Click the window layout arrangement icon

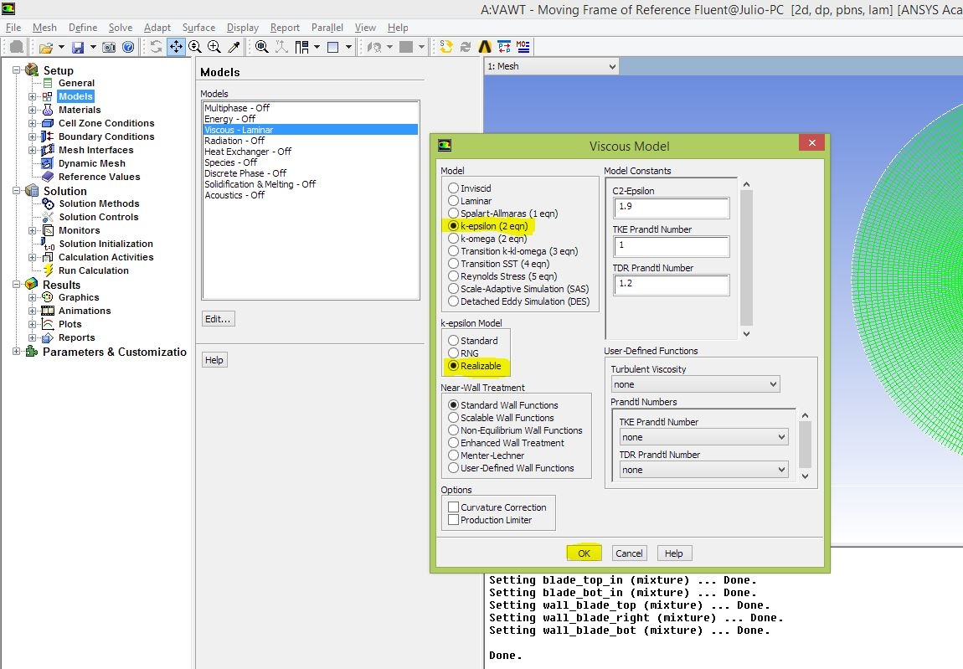301,47
